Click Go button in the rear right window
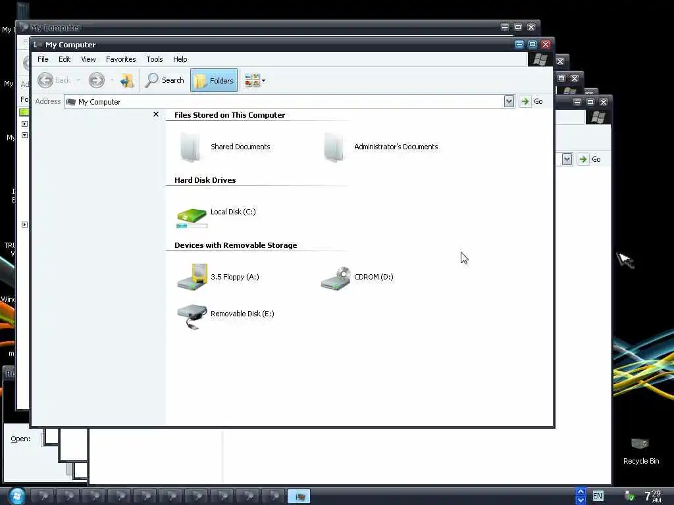 [590, 159]
